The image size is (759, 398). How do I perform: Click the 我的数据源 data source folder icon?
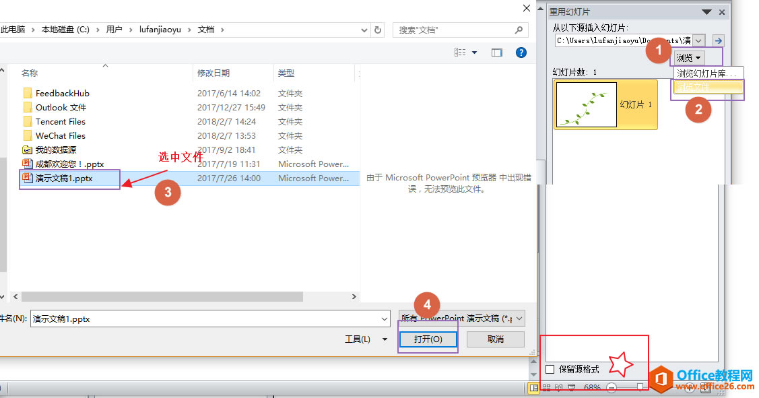tap(28, 150)
